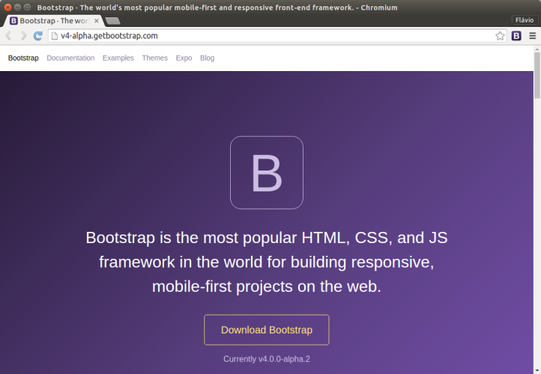Close the Bootstrap browser tab
The image size is (541, 374).
pos(97,21)
